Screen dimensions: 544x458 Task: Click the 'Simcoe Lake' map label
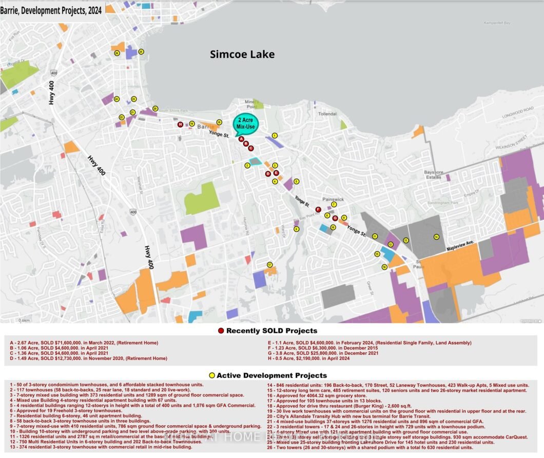[242, 54]
